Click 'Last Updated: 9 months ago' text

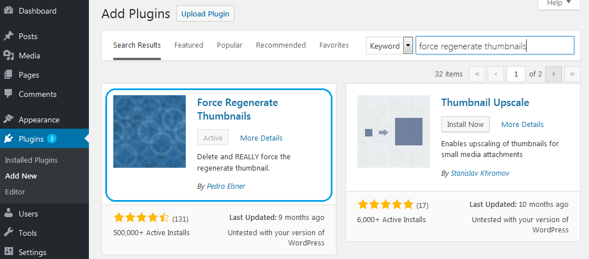276,217
